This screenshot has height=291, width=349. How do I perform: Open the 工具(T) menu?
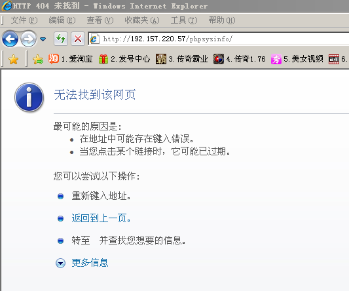tap(184, 20)
